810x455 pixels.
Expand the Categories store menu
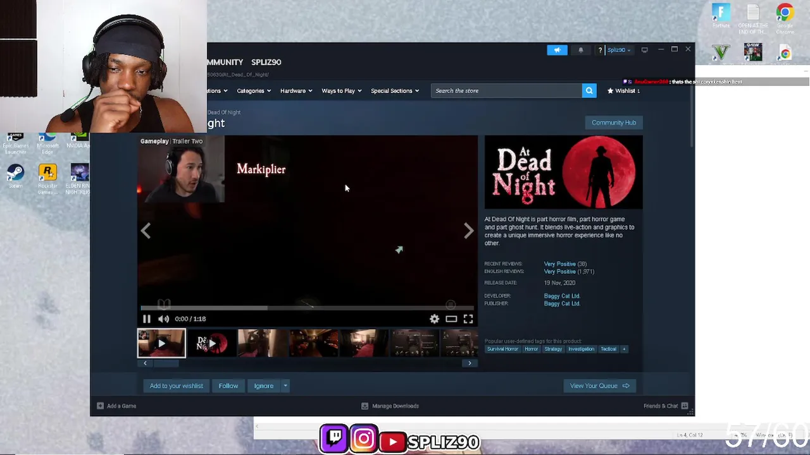click(x=254, y=90)
